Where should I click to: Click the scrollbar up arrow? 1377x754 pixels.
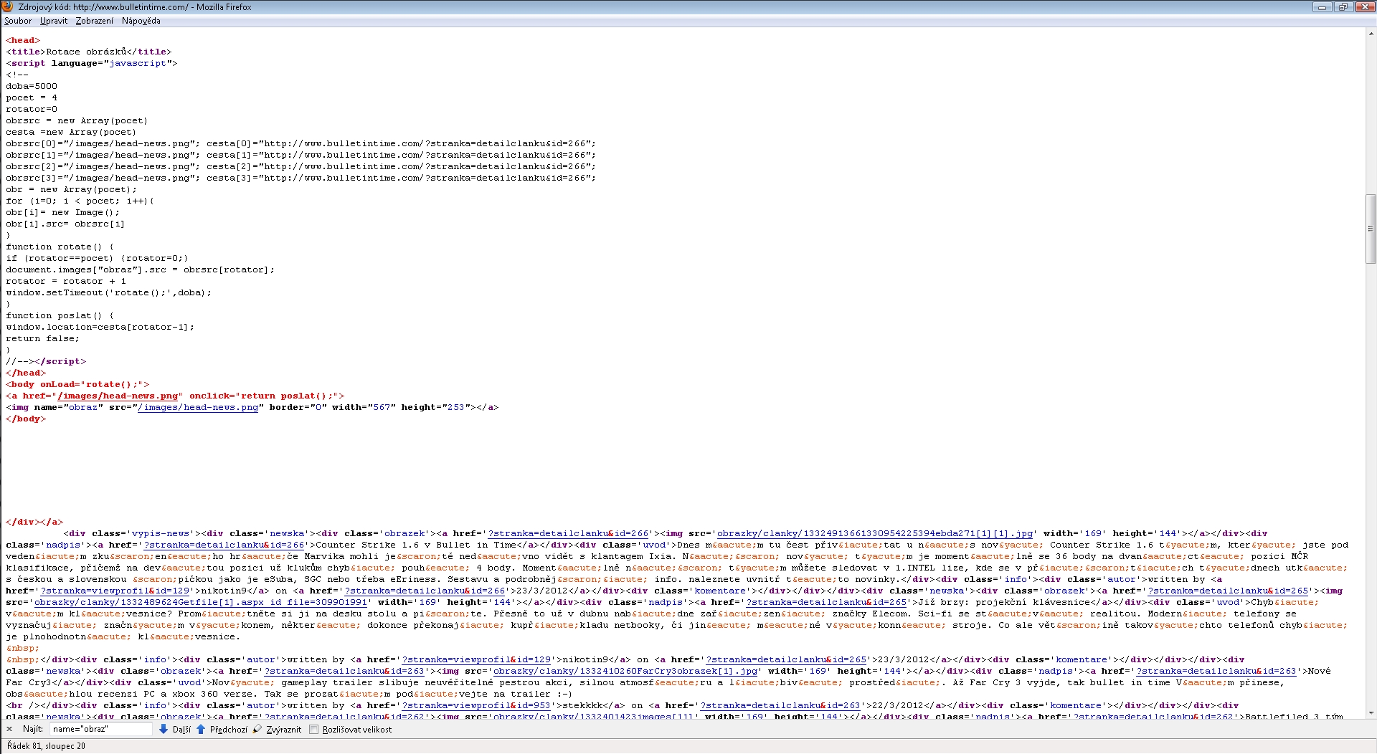(x=1371, y=33)
